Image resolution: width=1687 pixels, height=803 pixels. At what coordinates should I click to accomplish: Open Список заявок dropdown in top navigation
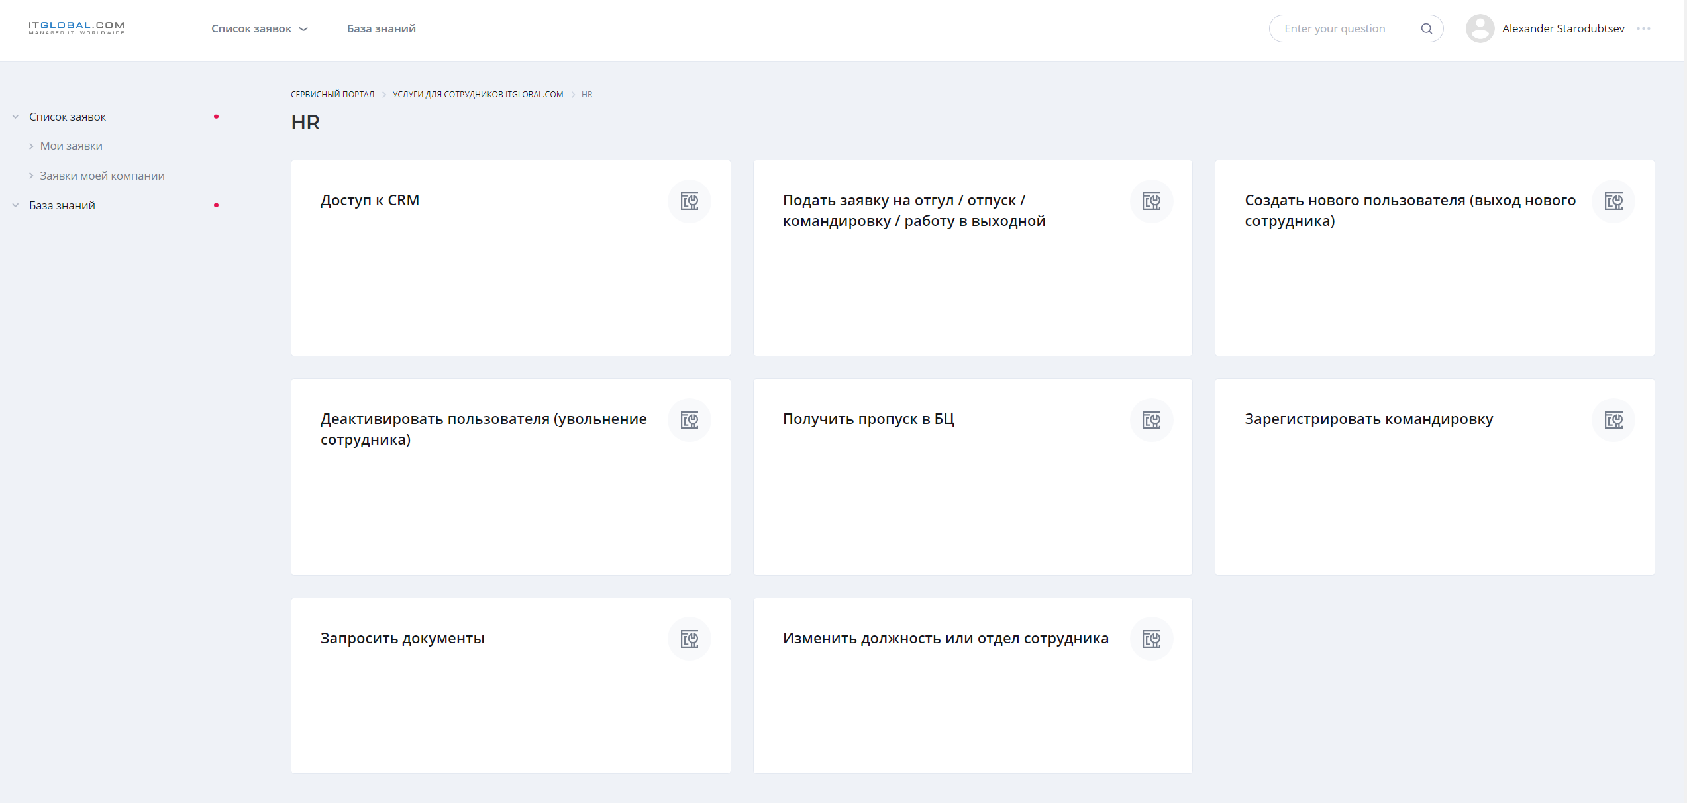pos(259,28)
